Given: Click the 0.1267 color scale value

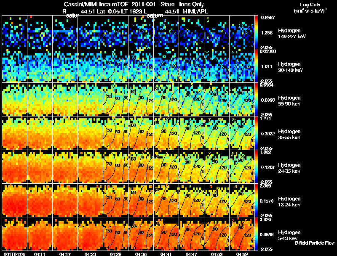Looking at the screenshot, I should 267,167.
